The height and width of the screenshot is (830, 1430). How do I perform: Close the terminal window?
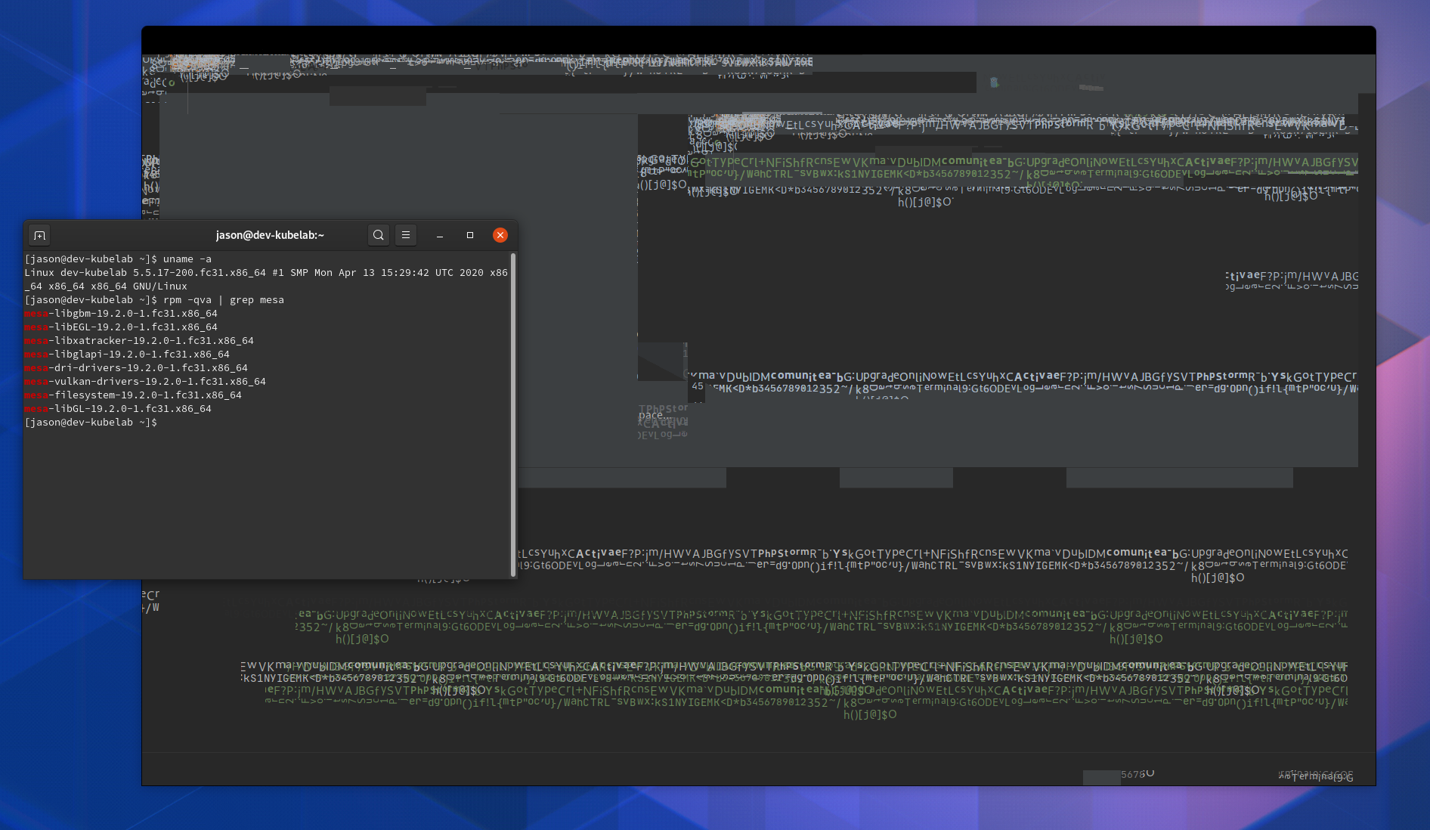click(x=500, y=235)
